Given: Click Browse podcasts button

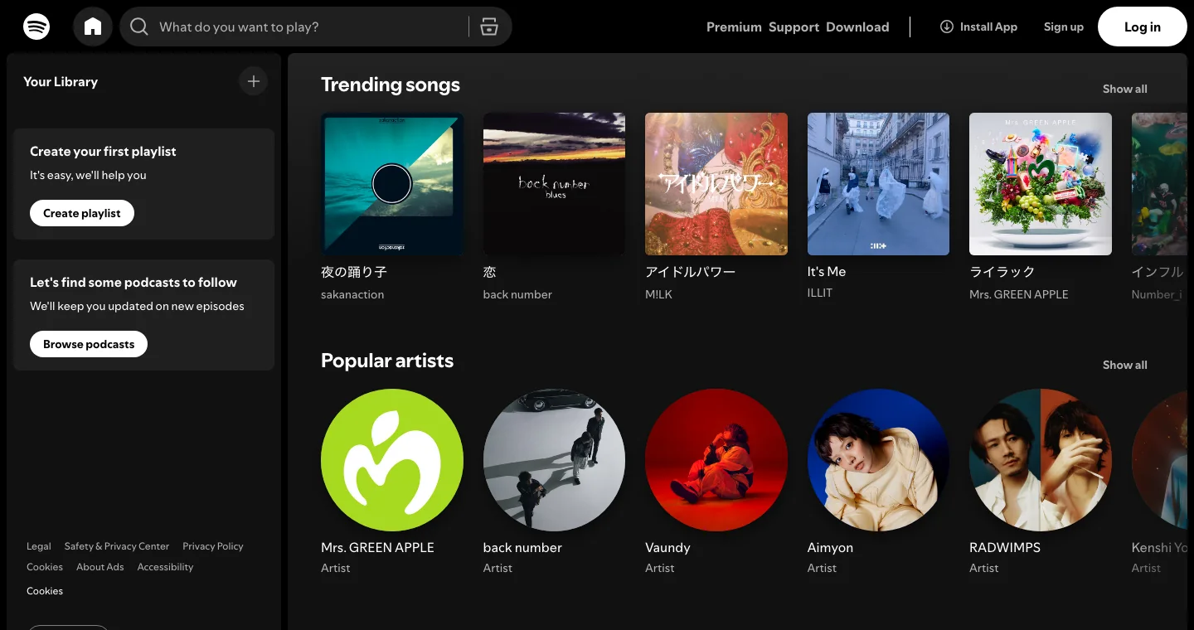Looking at the screenshot, I should click(x=89, y=344).
